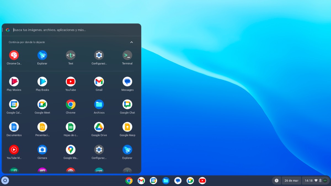The image size is (331, 186).
Task: Open Play Movies
Action: pos(14,81)
